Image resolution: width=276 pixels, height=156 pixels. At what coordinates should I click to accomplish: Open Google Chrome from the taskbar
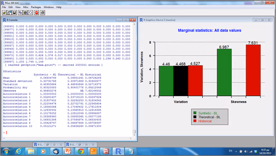tap(81, 151)
